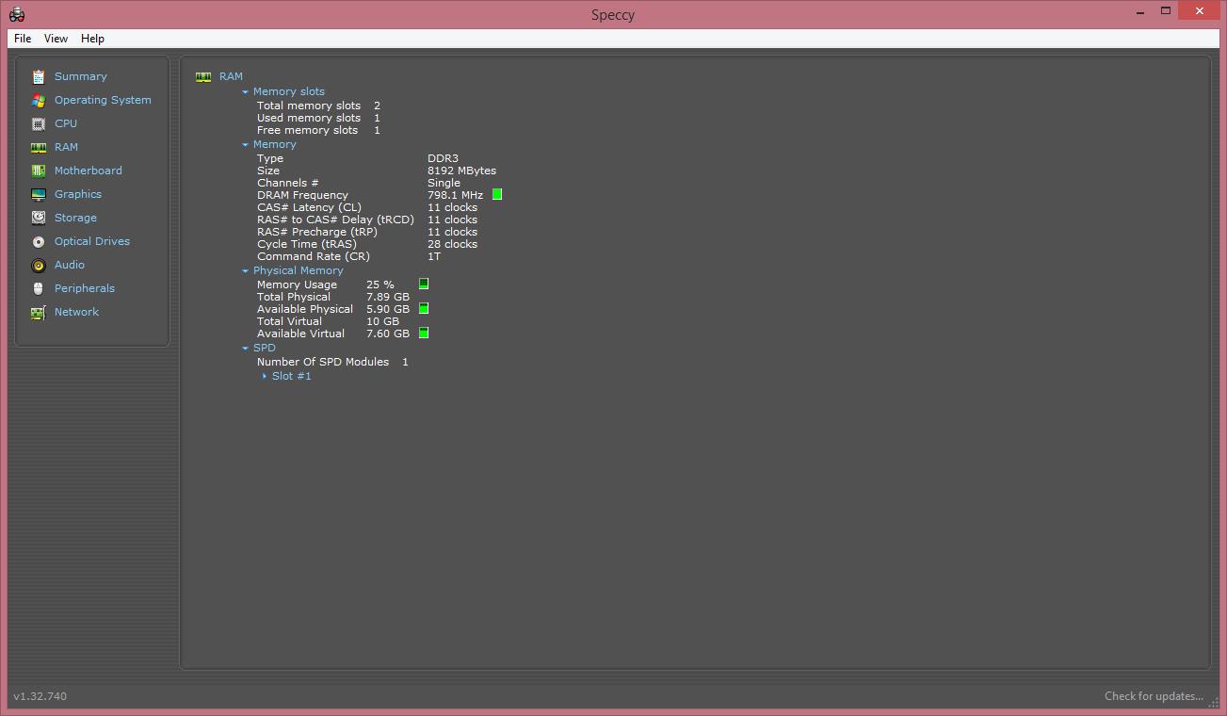Click the Optical Drives disc icon
The image size is (1227, 716).
tap(38, 241)
